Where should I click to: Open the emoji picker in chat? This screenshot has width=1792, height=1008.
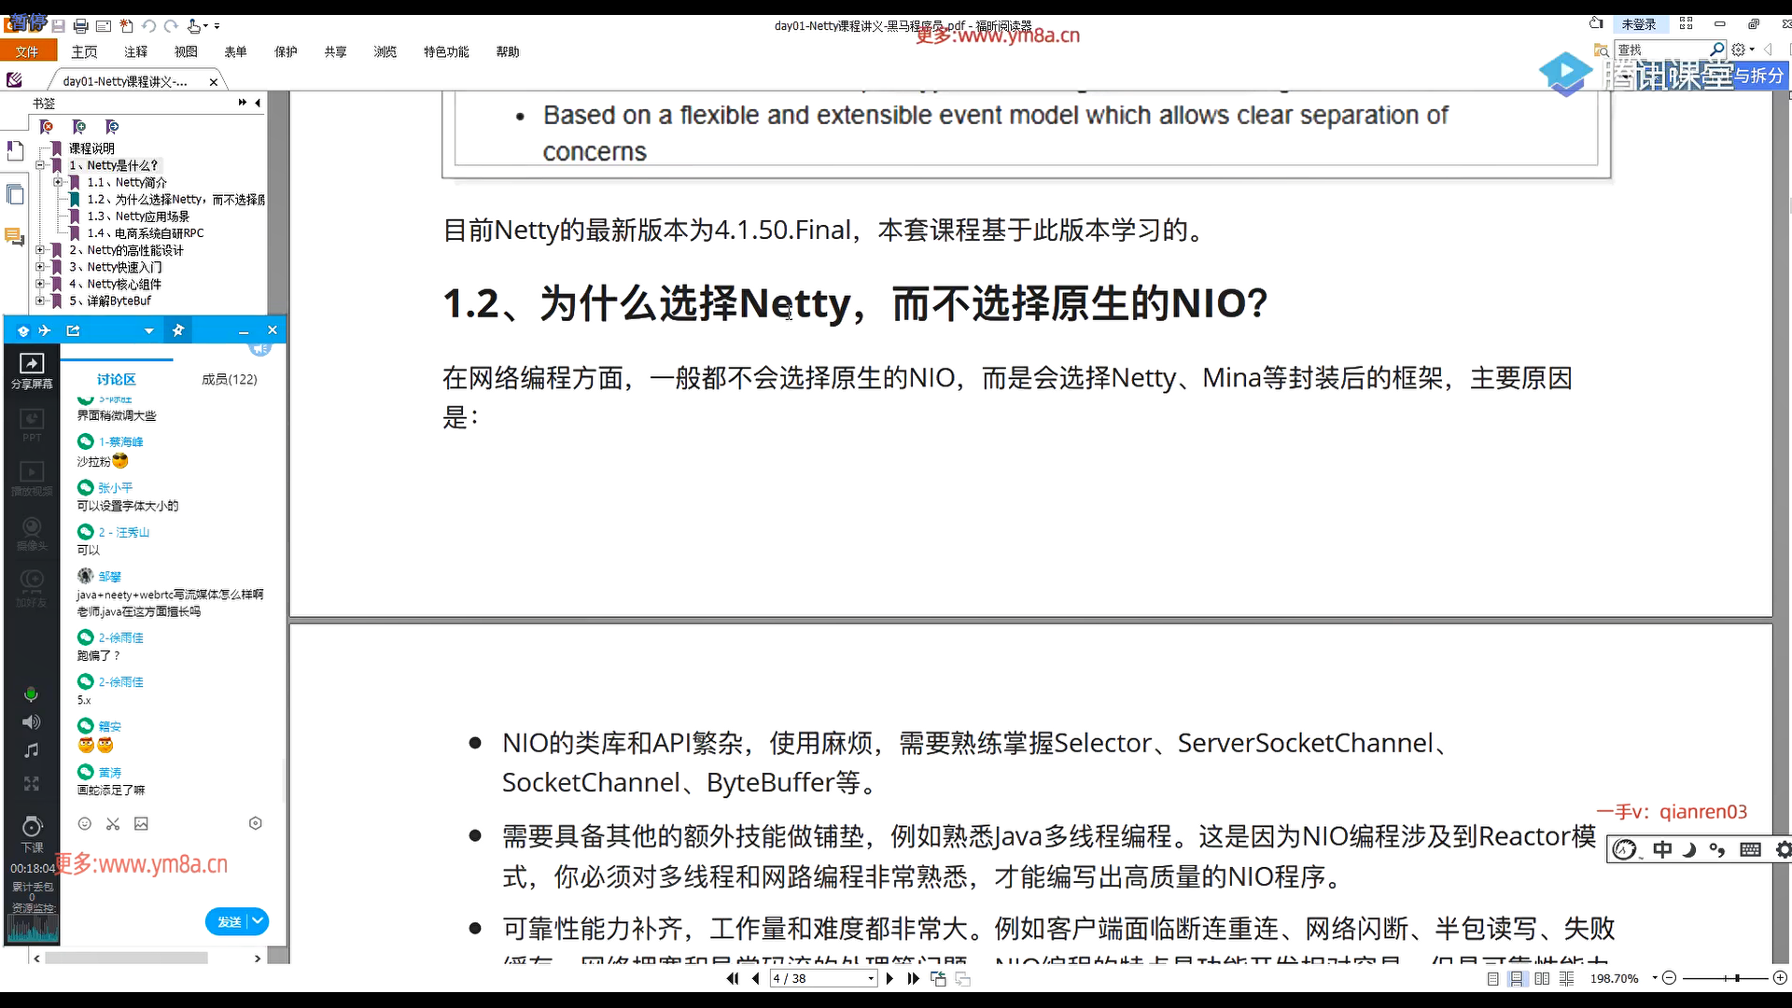click(x=85, y=823)
